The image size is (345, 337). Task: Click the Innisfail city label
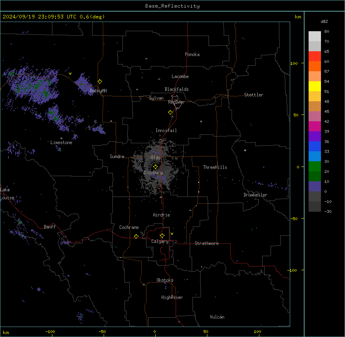tap(166, 130)
